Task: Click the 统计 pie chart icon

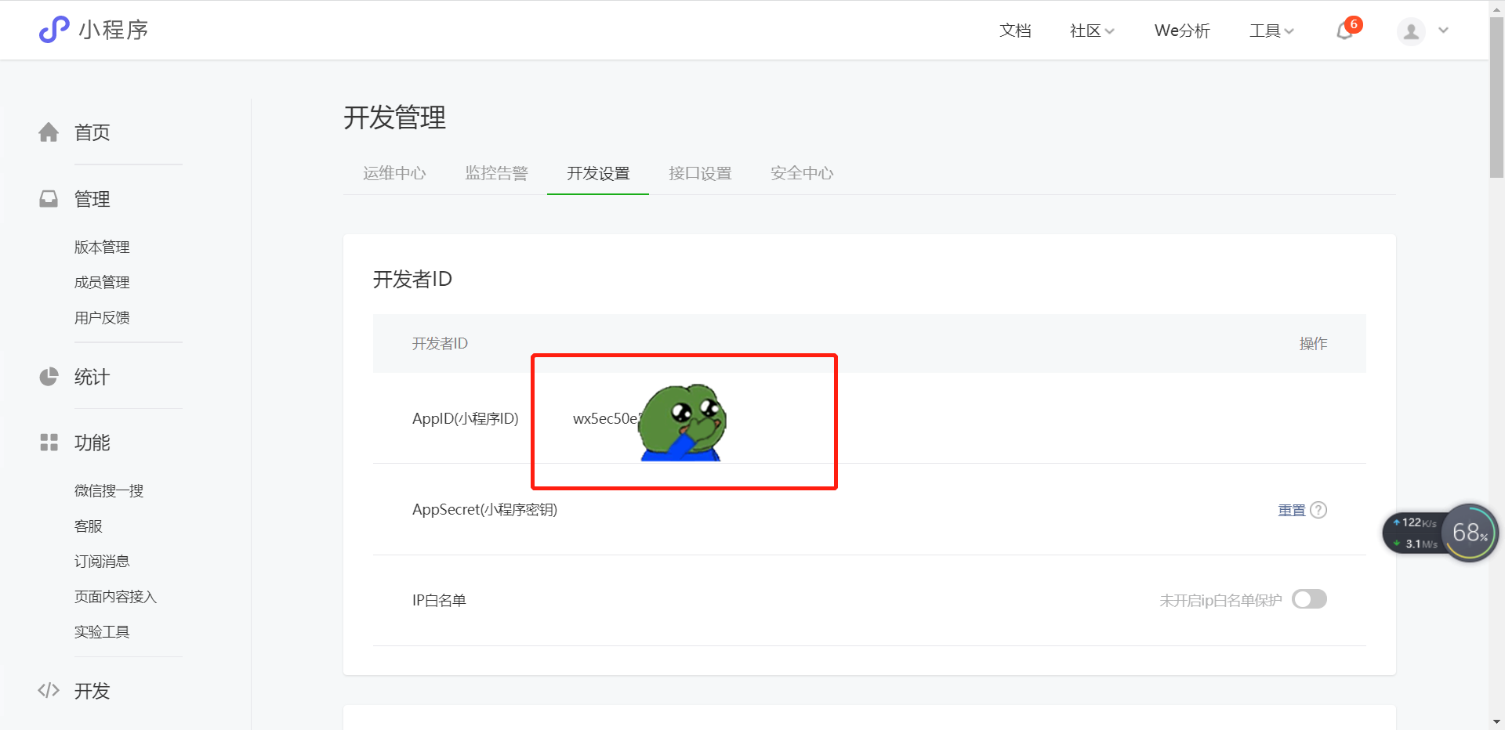Action: pyautogui.click(x=49, y=377)
